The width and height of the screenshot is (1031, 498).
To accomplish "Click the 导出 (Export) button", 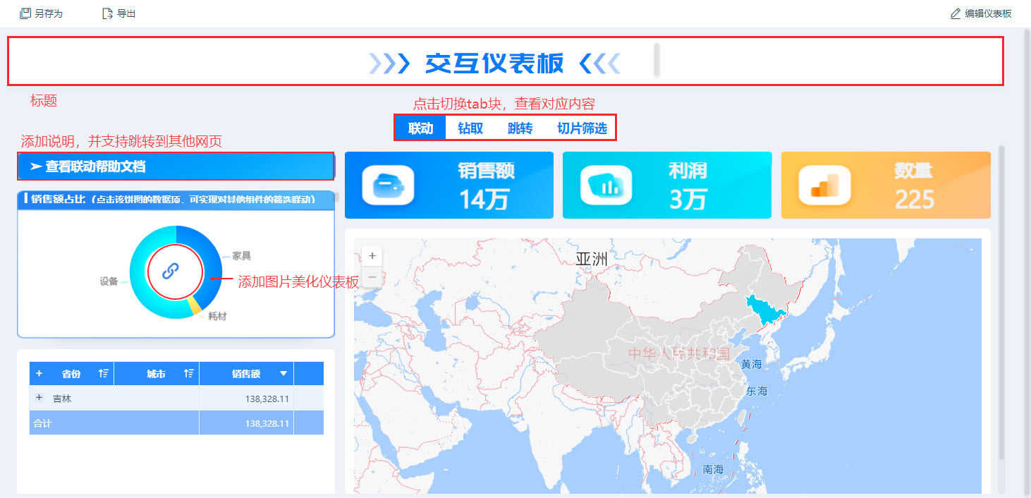I will pyautogui.click(x=118, y=13).
